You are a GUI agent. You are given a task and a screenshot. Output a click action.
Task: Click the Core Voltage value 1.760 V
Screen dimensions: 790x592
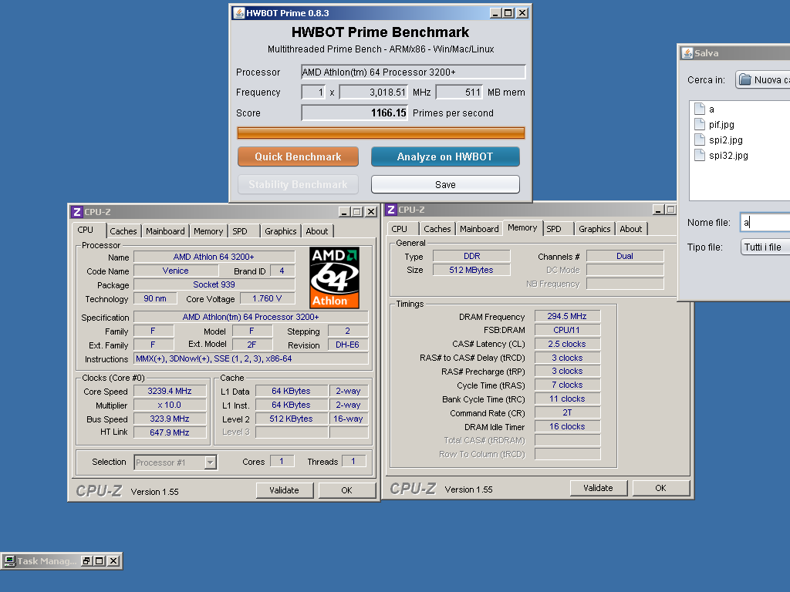[267, 298]
